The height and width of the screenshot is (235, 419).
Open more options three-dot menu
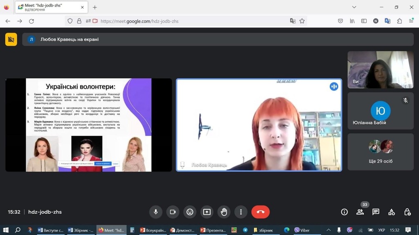(241, 212)
